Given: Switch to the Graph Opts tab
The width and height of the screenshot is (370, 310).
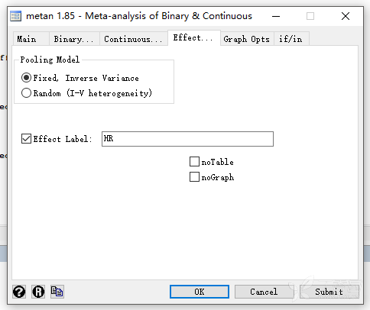Looking at the screenshot, I should pyautogui.click(x=247, y=39).
